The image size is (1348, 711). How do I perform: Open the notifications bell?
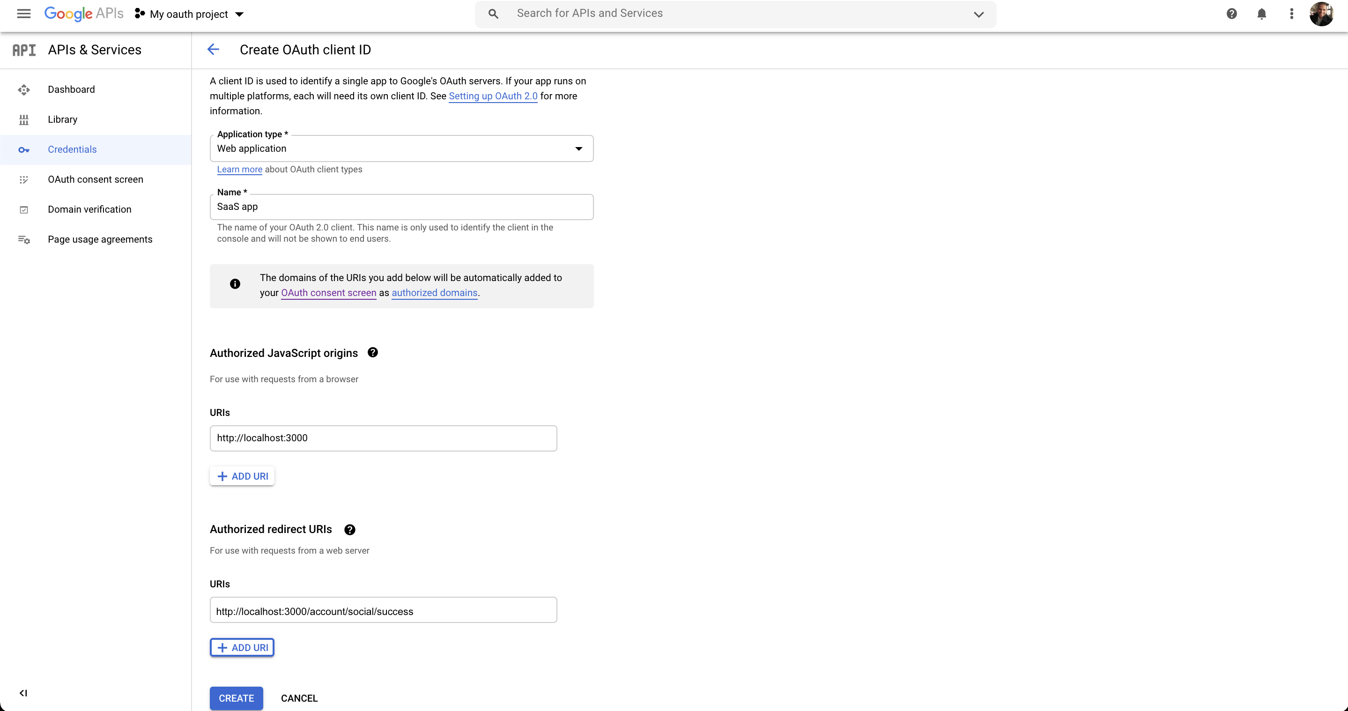[1261, 14]
